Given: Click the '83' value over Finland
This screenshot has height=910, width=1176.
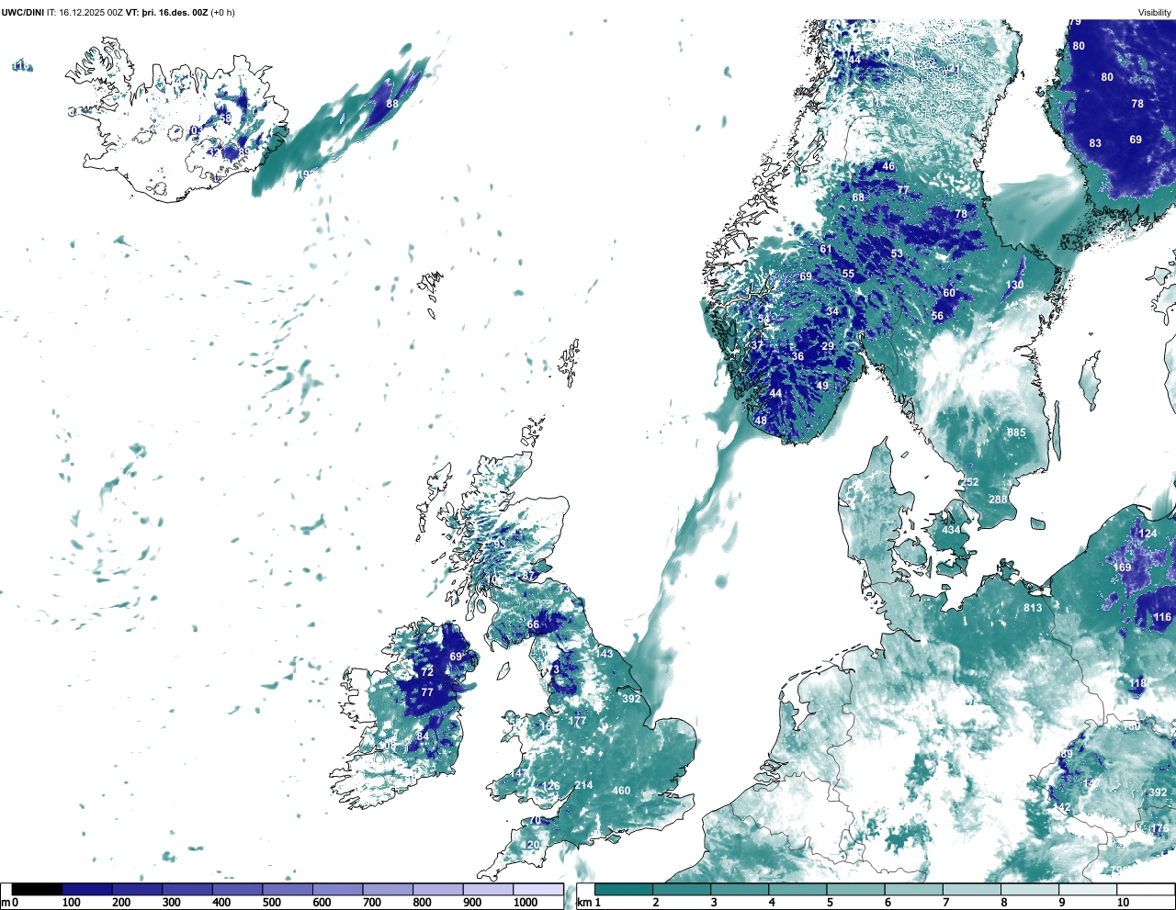Looking at the screenshot, I should click(1095, 143).
